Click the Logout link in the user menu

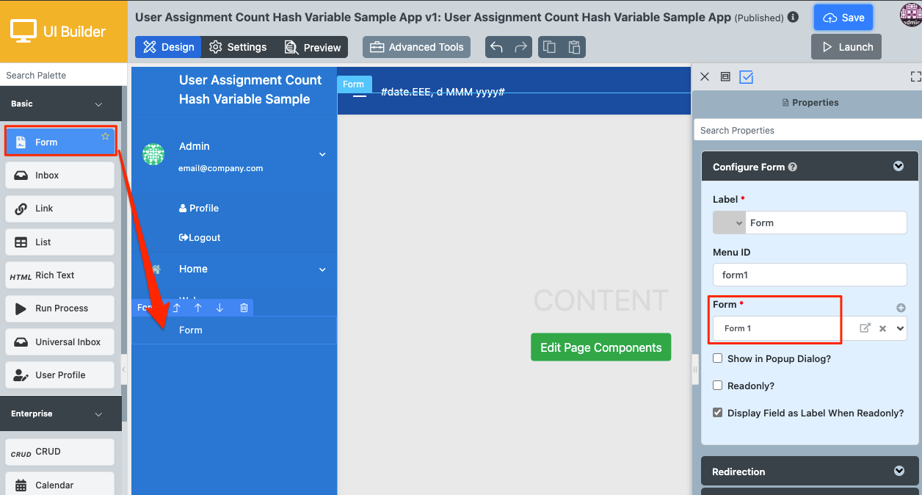point(200,237)
